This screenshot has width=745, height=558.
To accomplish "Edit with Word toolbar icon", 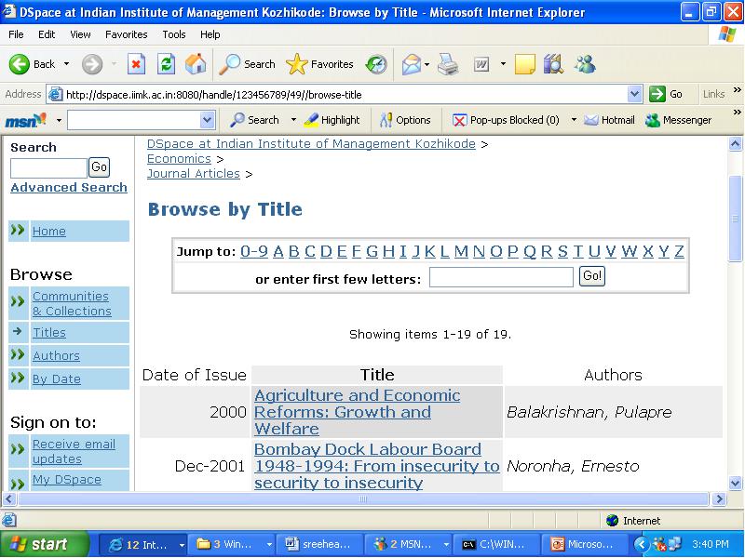I will coord(481,64).
